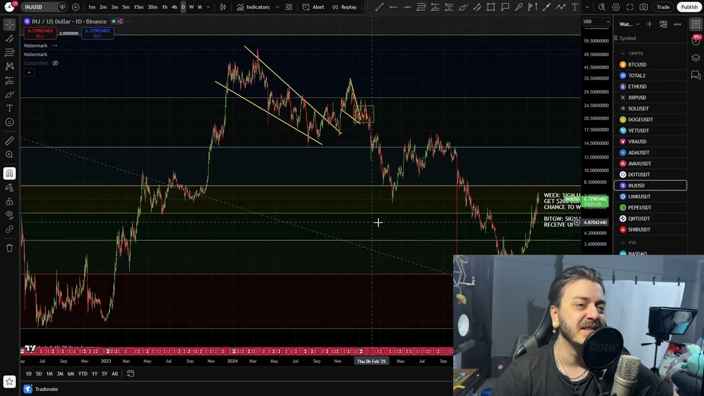Toggle link drawings sync chain icon

coord(9,229)
